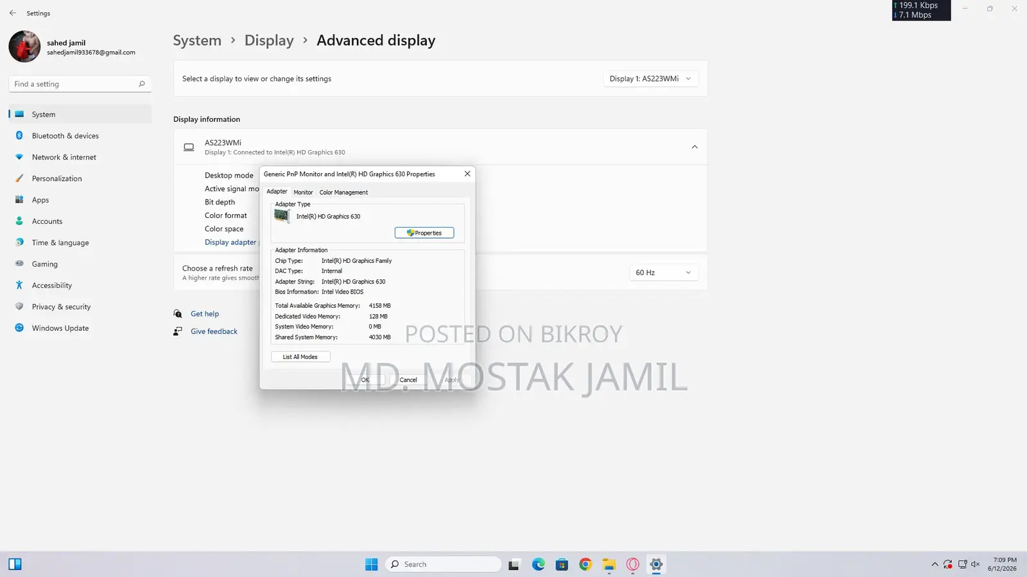Click the Settings gear on the taskbar
Viewport: 1027px width, 577px height.
point(656,564)
